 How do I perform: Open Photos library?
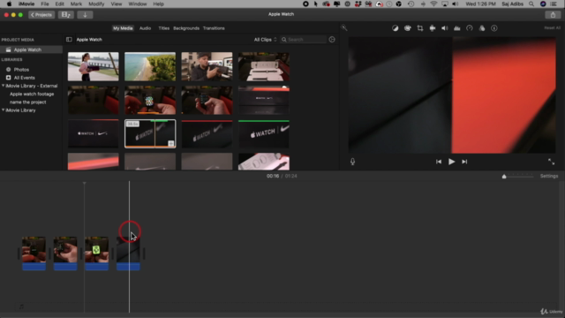click(21, 70)
